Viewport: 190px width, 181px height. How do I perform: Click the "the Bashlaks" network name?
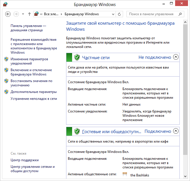coord(140,175)
